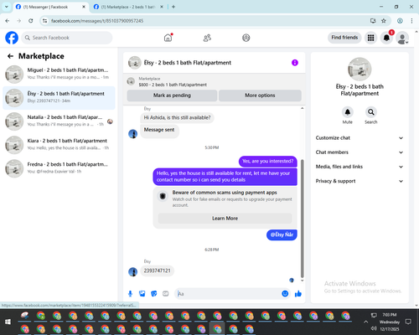Click the @Ełsy Ñår mention bubble
The height and width of the screenshot is (335, 419).
282,234
